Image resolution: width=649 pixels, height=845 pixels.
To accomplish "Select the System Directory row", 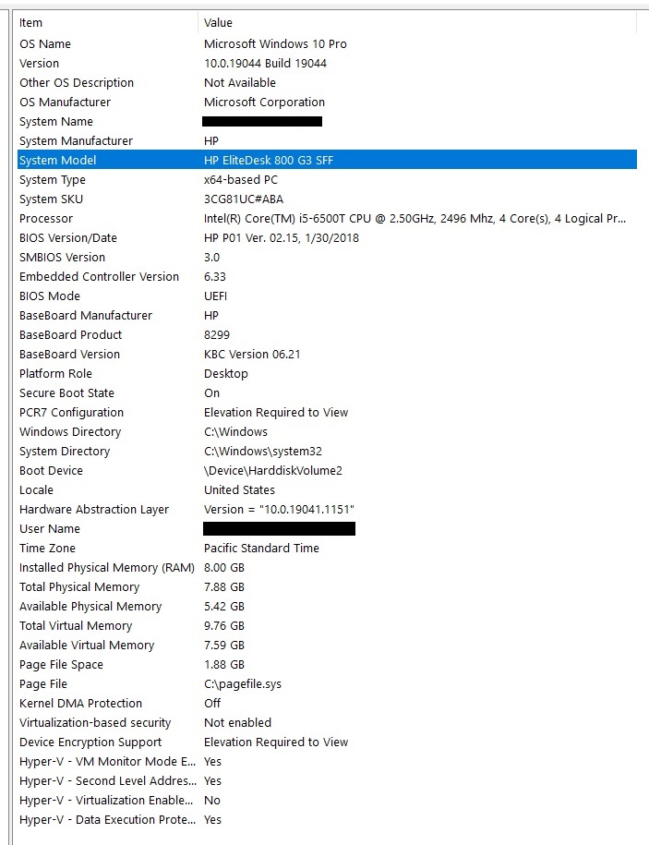I will [327, 451].
